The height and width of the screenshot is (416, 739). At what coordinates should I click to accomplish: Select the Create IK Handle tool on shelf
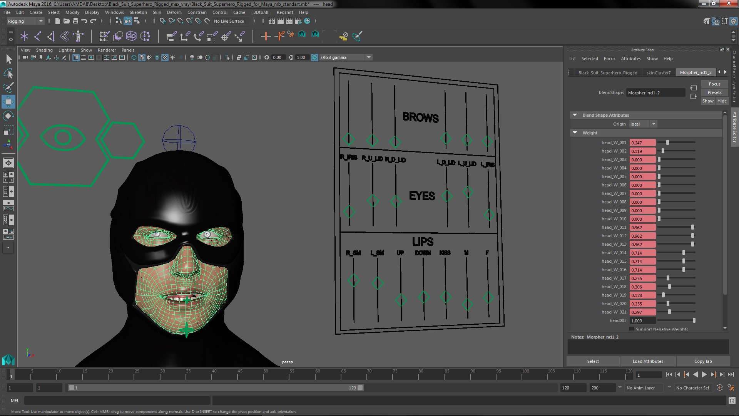coord(51,36)
